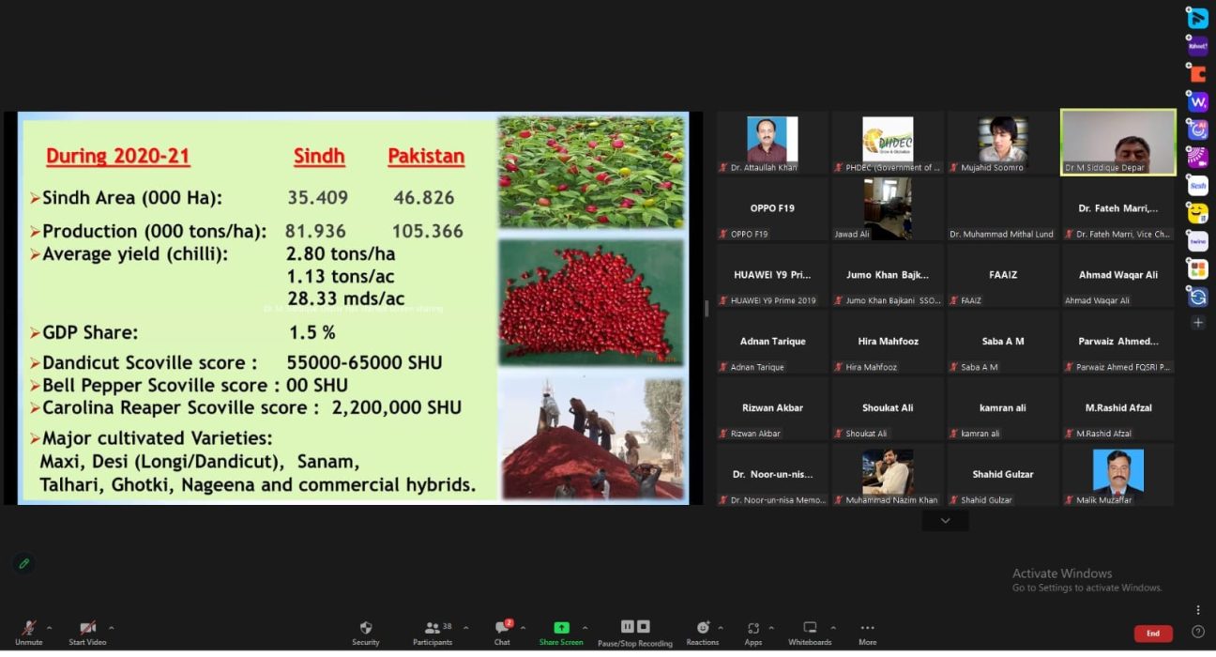Image resolution: width=1216 pixels, height=657 pixels.
Task: Show next page of participant gallery
Action: click(x=945, y=521)
